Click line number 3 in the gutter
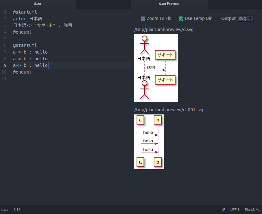262x214 pixels. point(5,25)
